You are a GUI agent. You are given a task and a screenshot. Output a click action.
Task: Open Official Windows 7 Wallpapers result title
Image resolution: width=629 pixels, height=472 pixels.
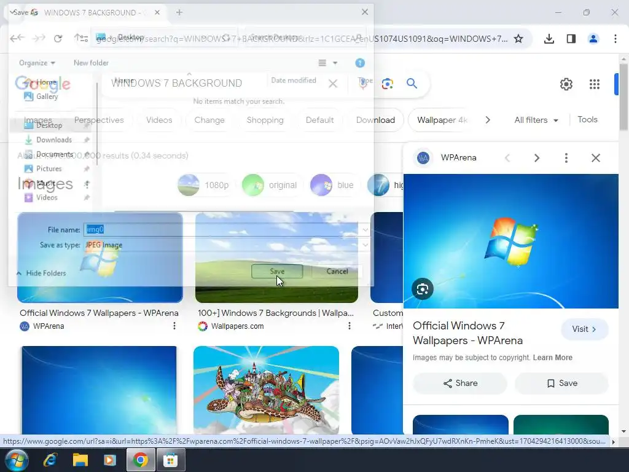point(99,313)
